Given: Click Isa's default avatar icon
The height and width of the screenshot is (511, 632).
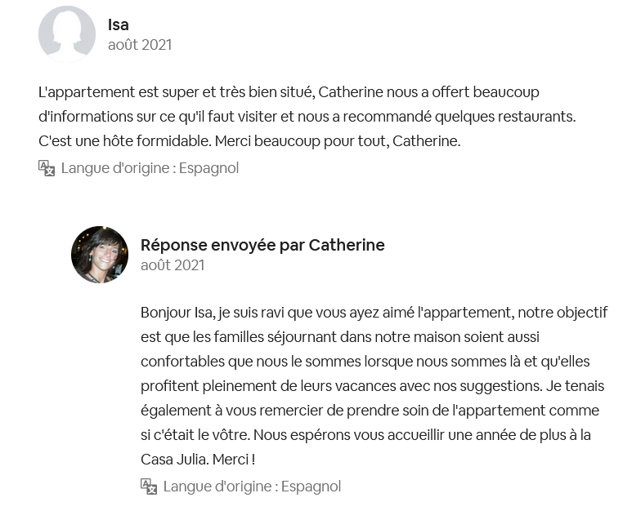Looking at the screenshot, I should click(67, 33).
